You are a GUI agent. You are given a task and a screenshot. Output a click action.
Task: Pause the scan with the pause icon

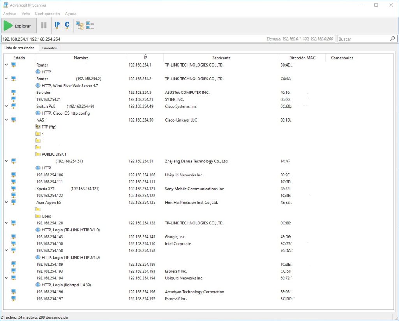coord(44,25)
